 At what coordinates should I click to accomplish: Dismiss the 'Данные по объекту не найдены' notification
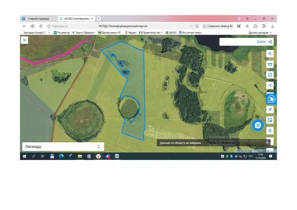click(x=267, y=143)
